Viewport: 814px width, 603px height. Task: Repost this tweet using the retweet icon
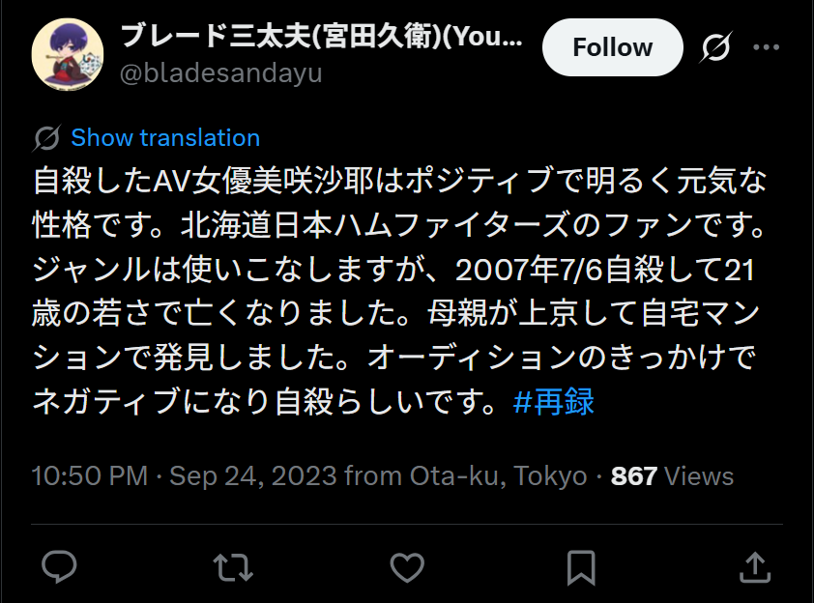pyautogui.click(x=233, y=566)
